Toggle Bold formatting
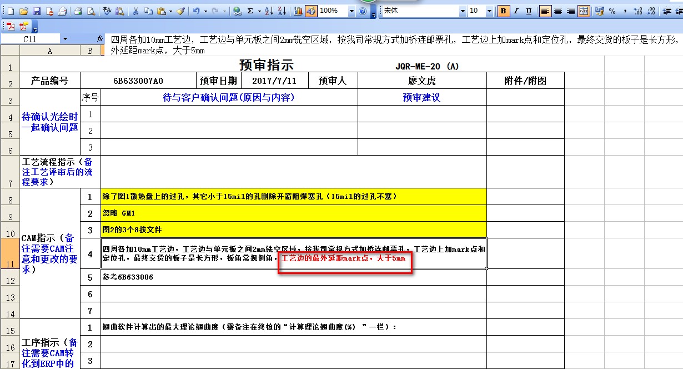Screen dimensions: 683x369 pyautogui.click(x=504, y=11)
